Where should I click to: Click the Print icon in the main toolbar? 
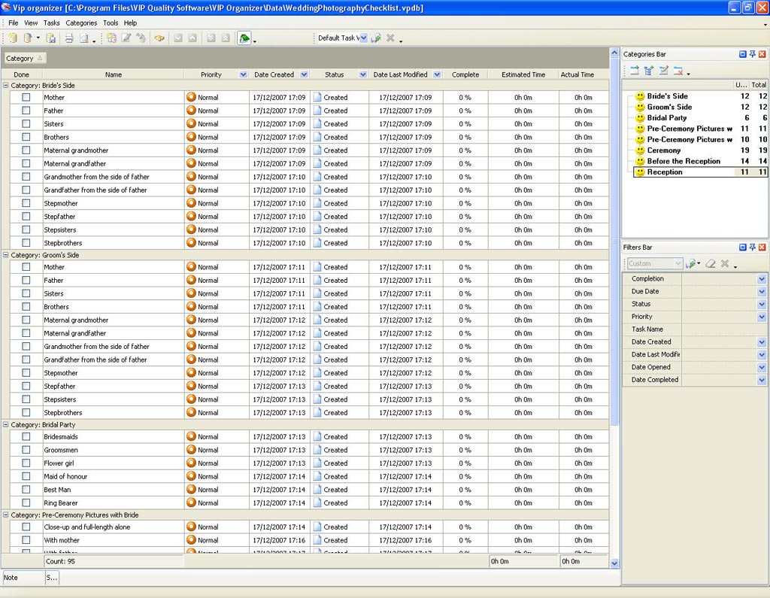(x=68, y=38)
